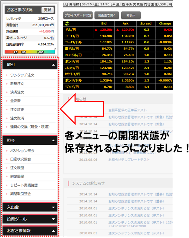Open ワンタッチ注文 menu item
The image size is (189, 238).
pos(22,75)
